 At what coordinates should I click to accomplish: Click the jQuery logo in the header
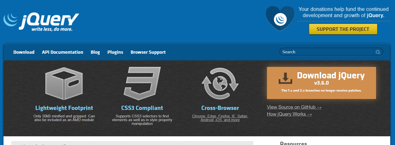[x=41, y=22]
